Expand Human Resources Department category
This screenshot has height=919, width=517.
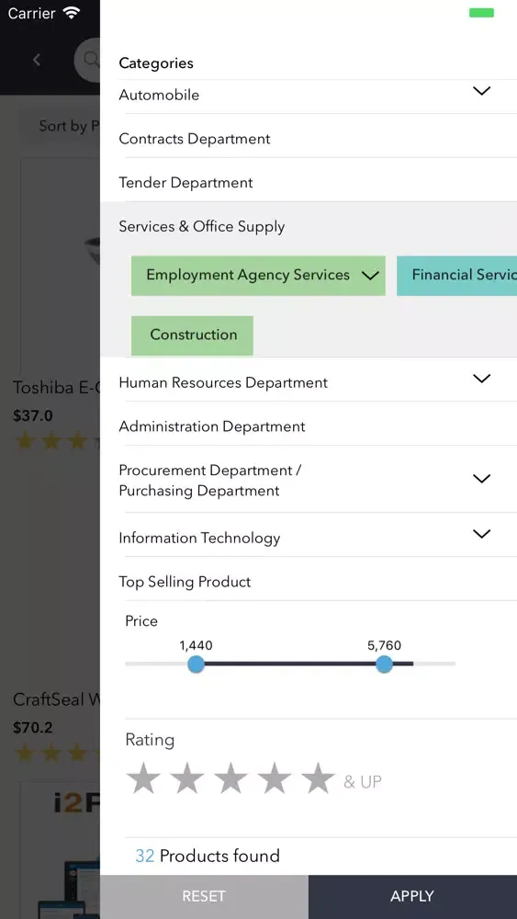click(481, 379)
